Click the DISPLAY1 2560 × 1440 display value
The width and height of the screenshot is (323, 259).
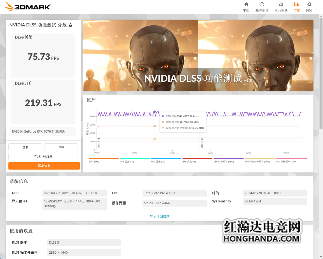point(74,204)
